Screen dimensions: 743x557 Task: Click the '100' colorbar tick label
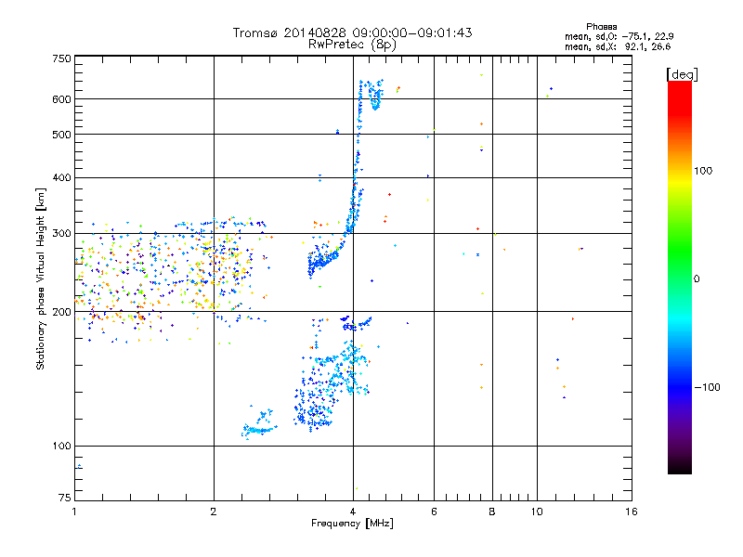(x=703, y=171)
